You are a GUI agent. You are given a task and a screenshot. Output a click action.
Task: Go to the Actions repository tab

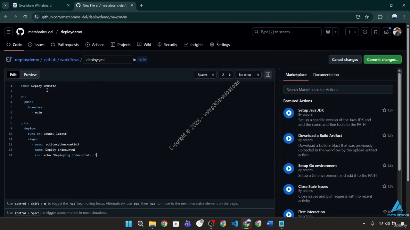[95, 45]
